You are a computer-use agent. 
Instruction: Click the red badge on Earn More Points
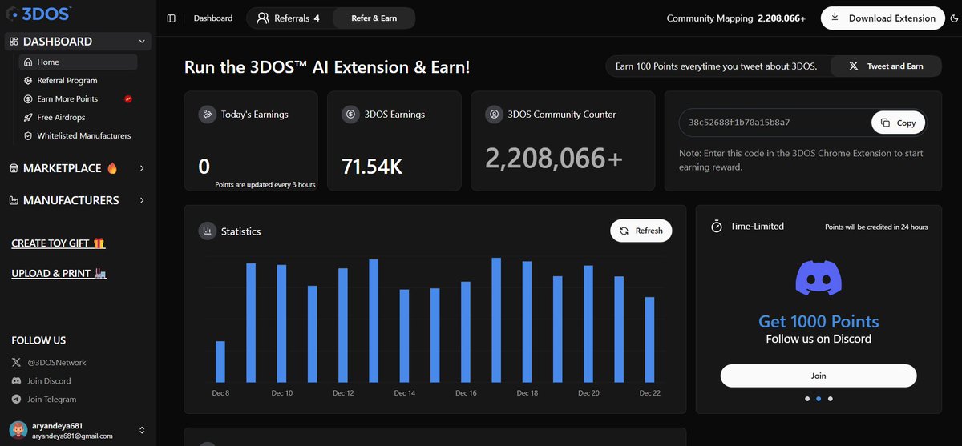point(128,98)
